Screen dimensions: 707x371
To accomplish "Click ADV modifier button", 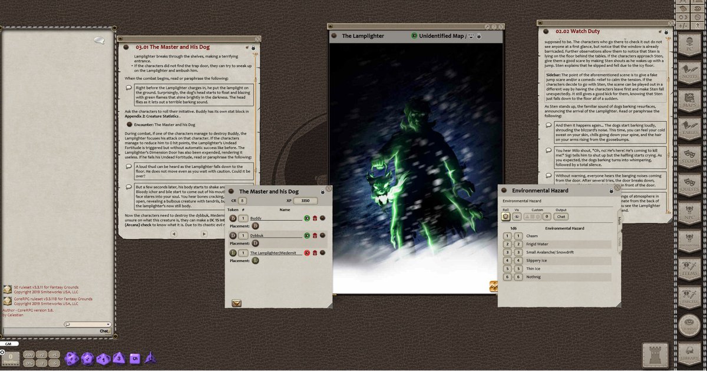I will 28,355.
